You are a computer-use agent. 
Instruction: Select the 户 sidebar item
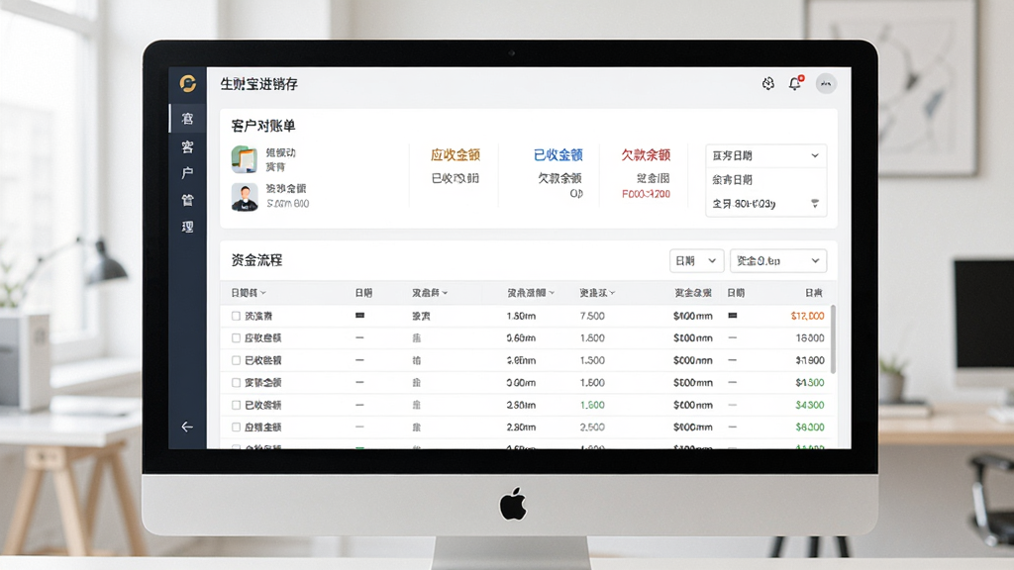click(x=187, y=173)
